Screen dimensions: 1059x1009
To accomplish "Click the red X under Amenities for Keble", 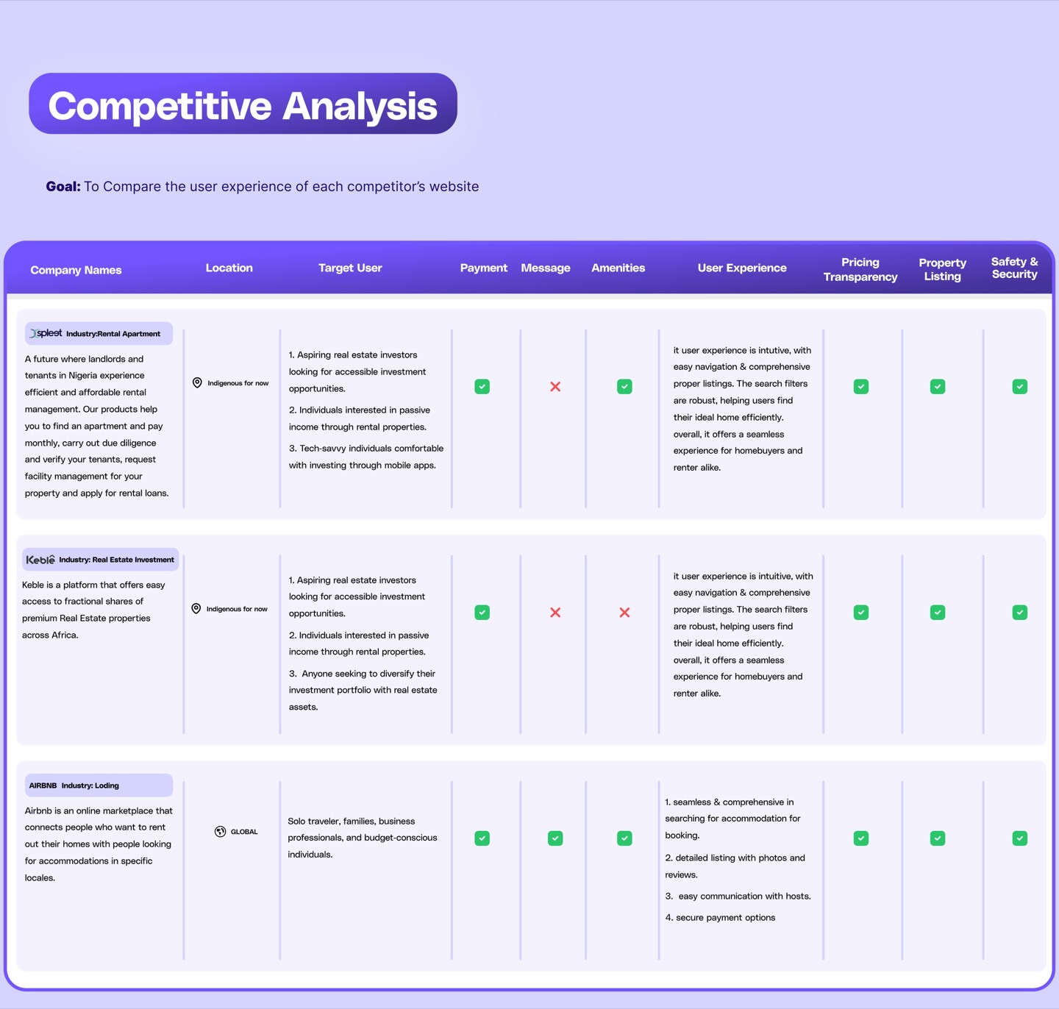I will pos(624,613).
